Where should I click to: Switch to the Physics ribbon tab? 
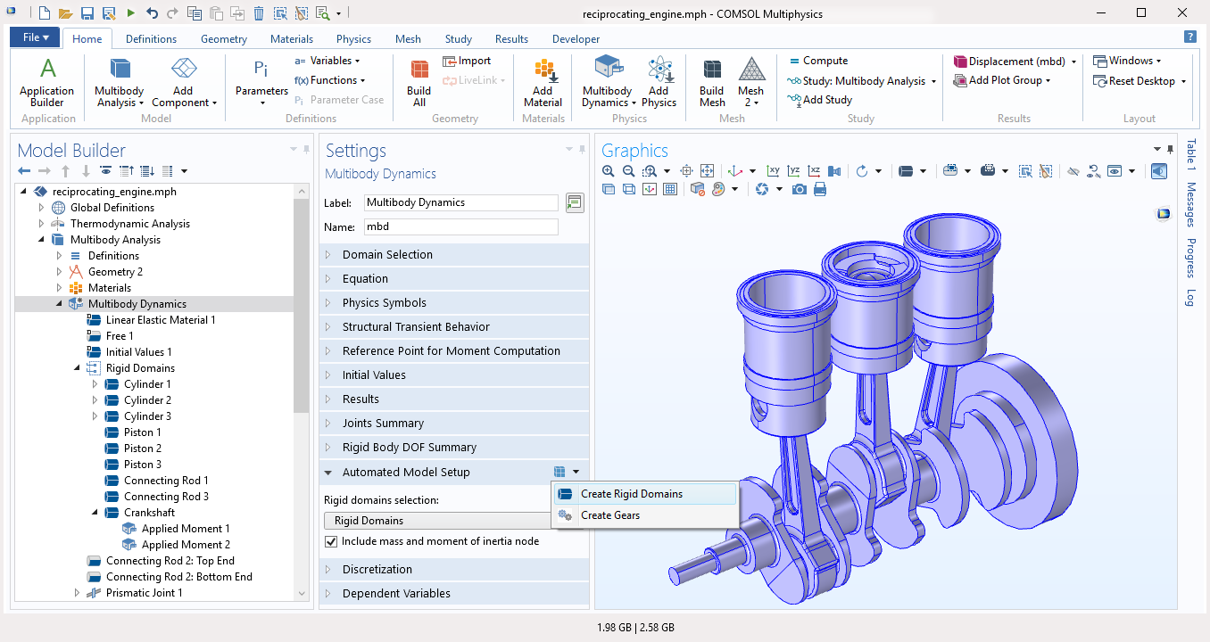click(353, 39)
